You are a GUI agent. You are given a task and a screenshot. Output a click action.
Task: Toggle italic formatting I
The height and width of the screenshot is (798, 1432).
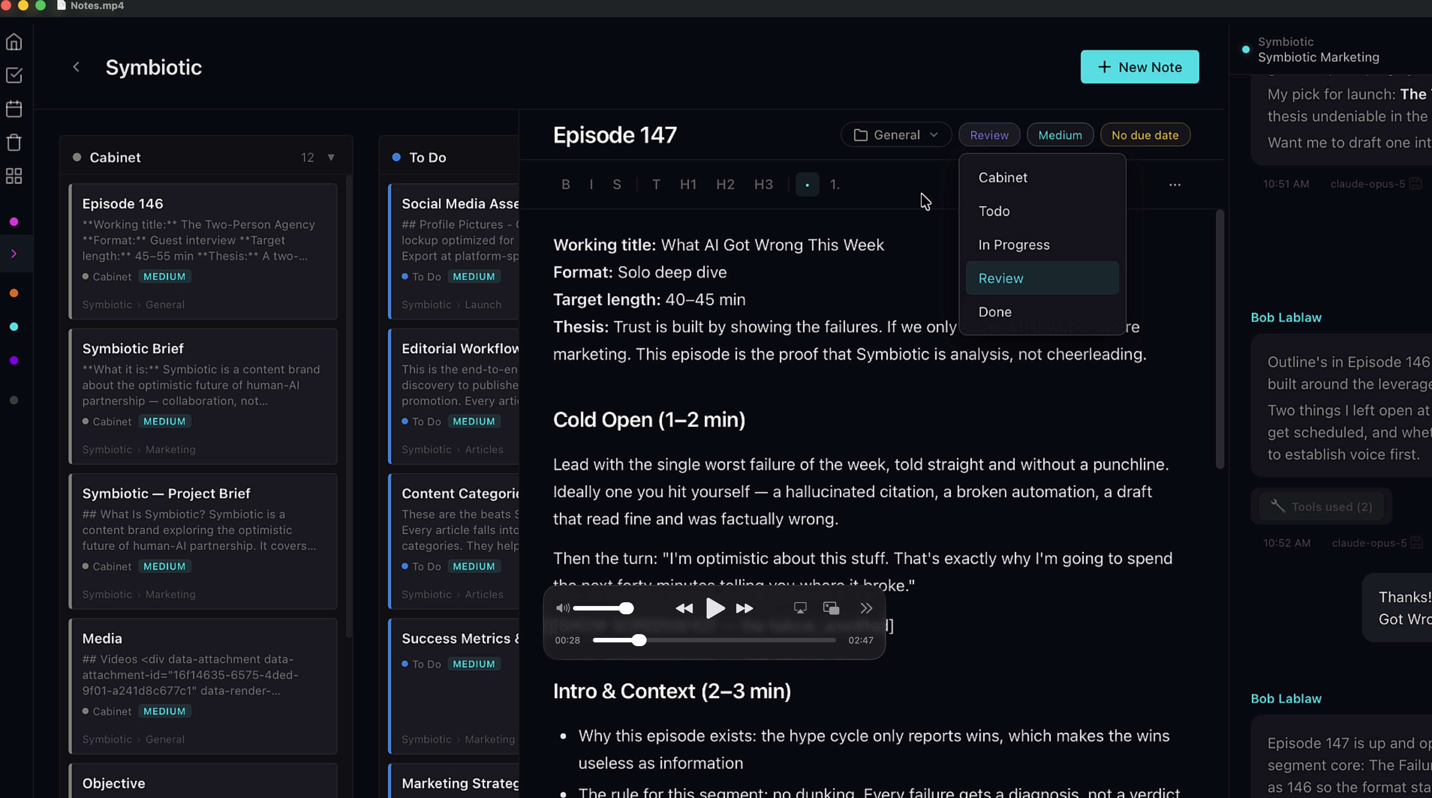point(591,184)
